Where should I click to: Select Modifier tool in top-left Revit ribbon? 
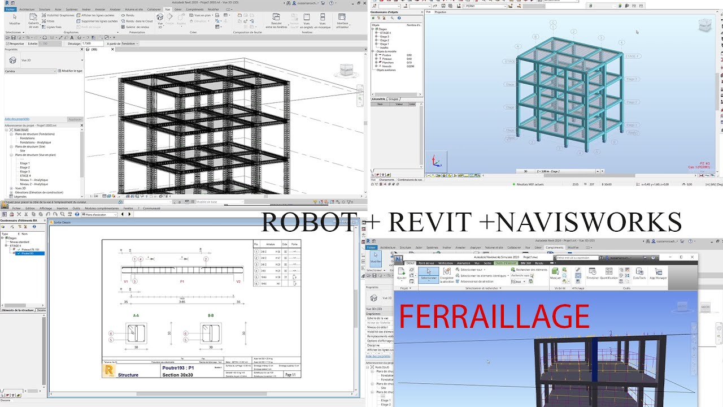(x=15, y=20)
